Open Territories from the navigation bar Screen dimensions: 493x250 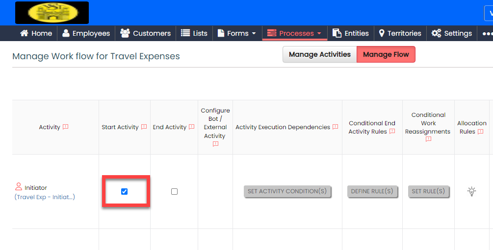pyautogui.click(x=400, y=33)
